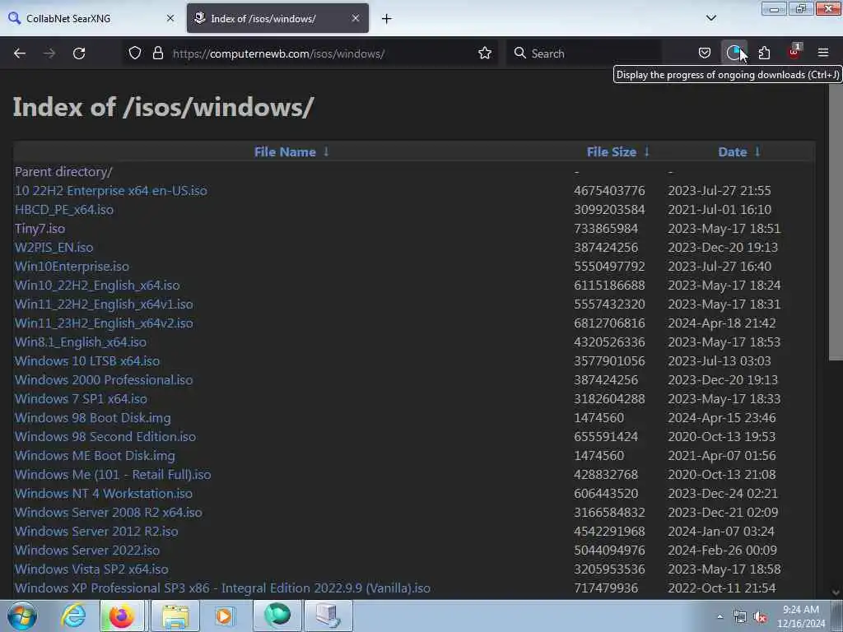Open the uBlock Origin extension icon

click(794, 52)
